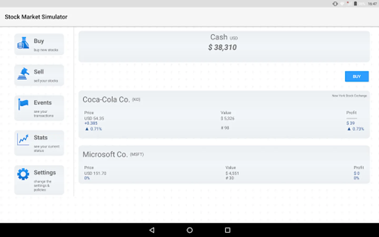Image resolution: width=379 pixels, height=237 pixels.
Task: Click Microsoft profit $ 0
Action: click(x=356, y=173)
